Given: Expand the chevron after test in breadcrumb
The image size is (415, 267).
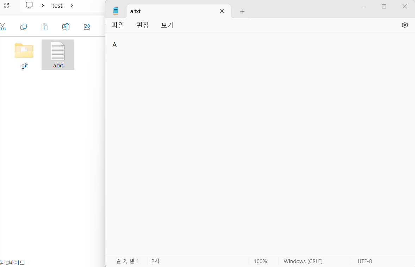Looking at the screenshot, I should pos(72,5).
